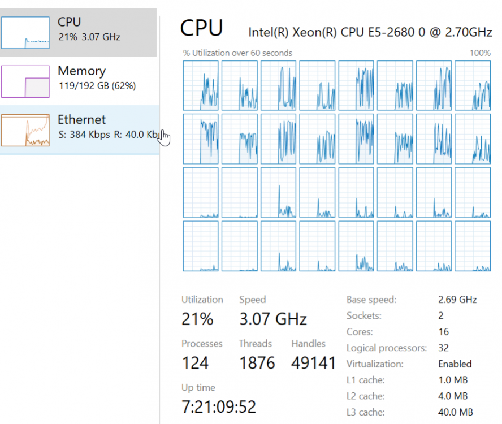Select third graph in the third row
The height and width of the screenshot is (424, 502).
[278, 192]
